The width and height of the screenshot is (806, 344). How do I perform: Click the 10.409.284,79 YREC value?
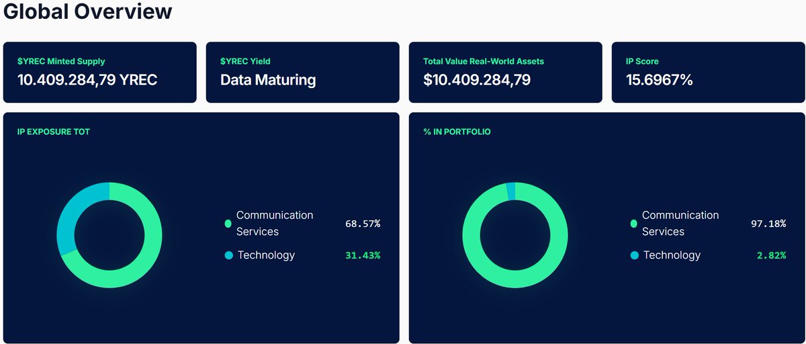point(87,79)
